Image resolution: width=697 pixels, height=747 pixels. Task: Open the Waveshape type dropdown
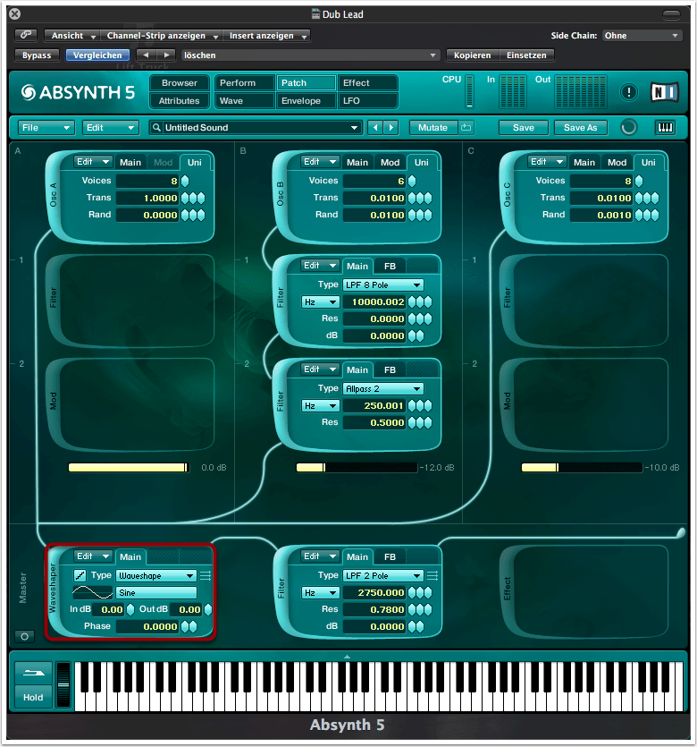156,575
